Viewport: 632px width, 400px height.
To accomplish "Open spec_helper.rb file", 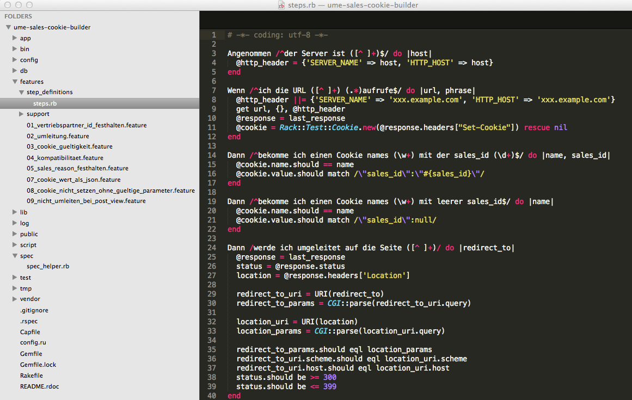I will [x=48, y=267].
